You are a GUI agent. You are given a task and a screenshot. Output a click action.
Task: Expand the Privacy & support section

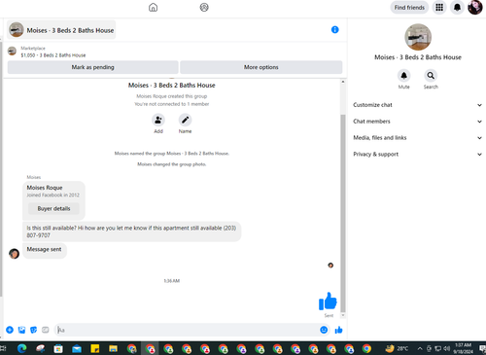pos(417,155)
